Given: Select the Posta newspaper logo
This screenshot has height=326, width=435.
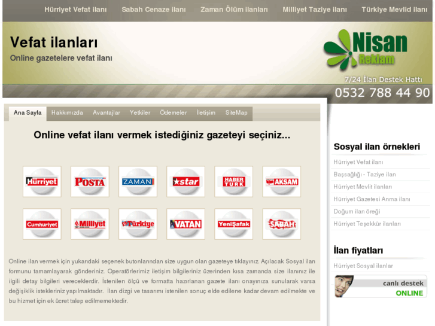Looking at the screenshot, I should coord(90,182).
